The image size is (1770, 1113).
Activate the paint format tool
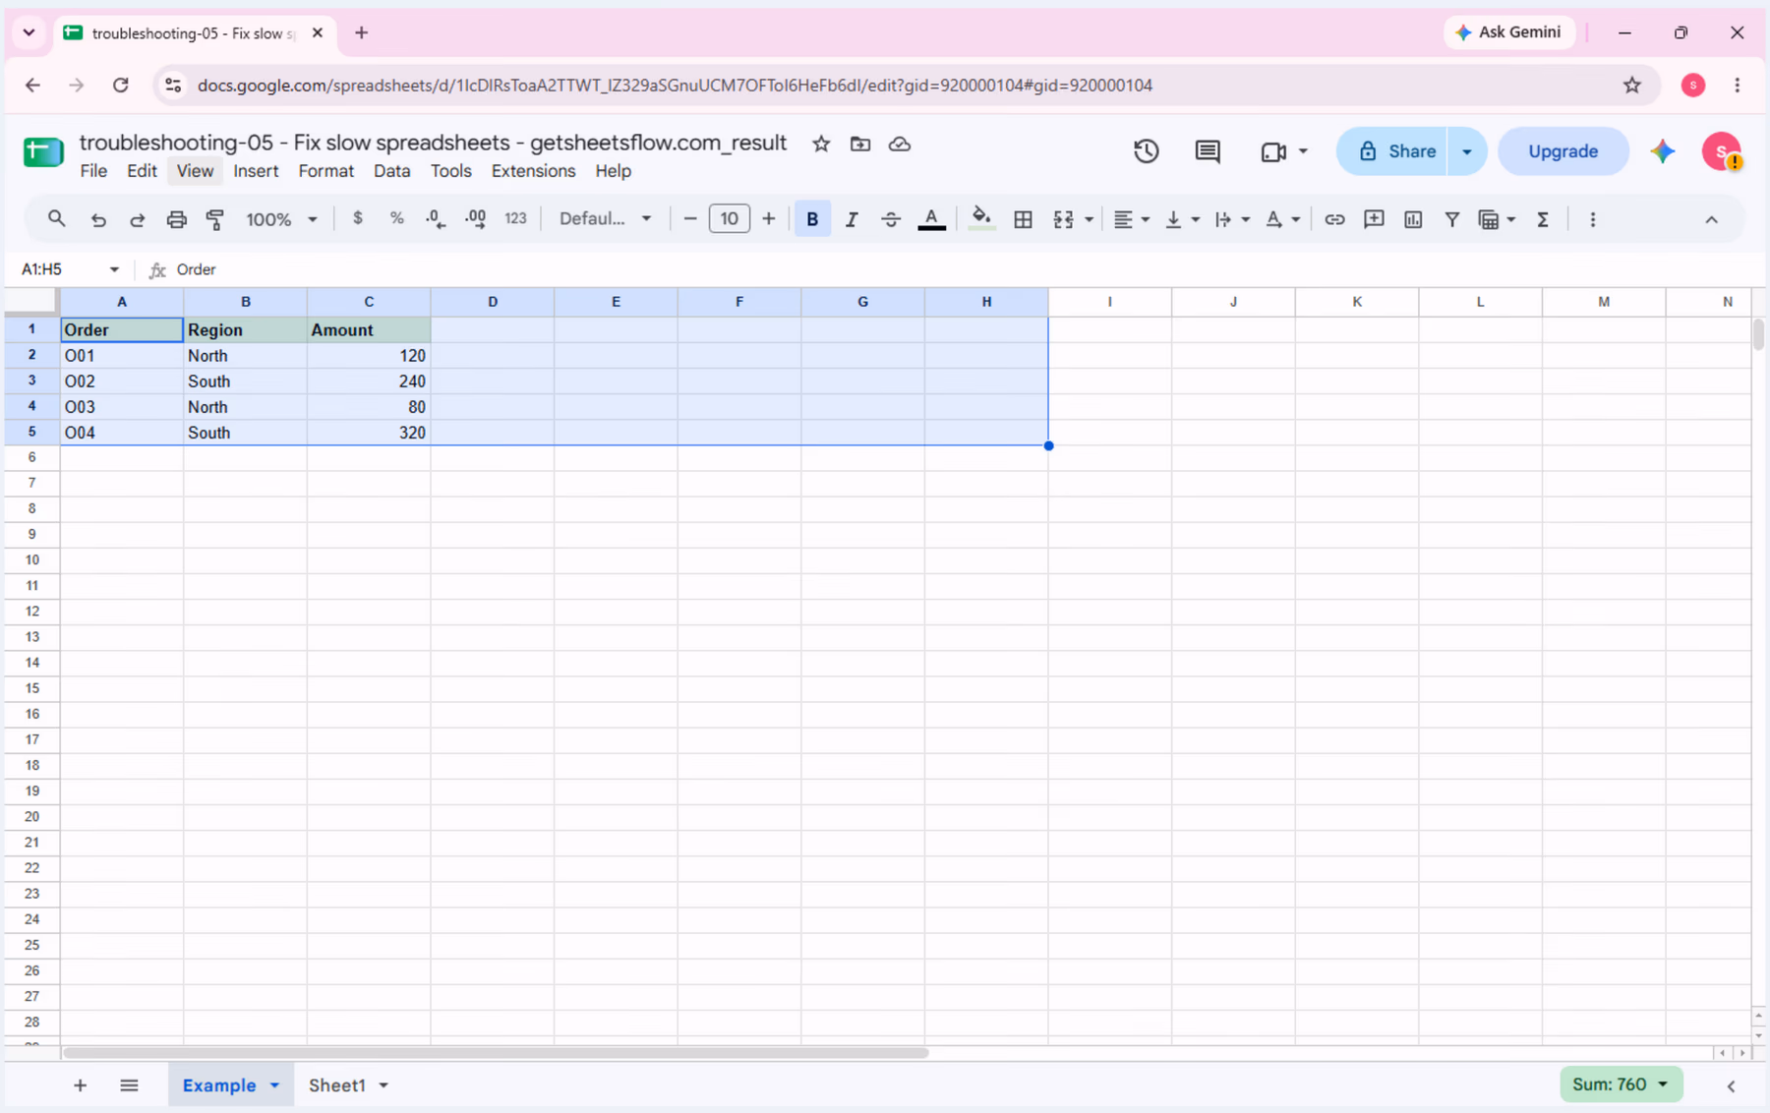pos(215,219)
